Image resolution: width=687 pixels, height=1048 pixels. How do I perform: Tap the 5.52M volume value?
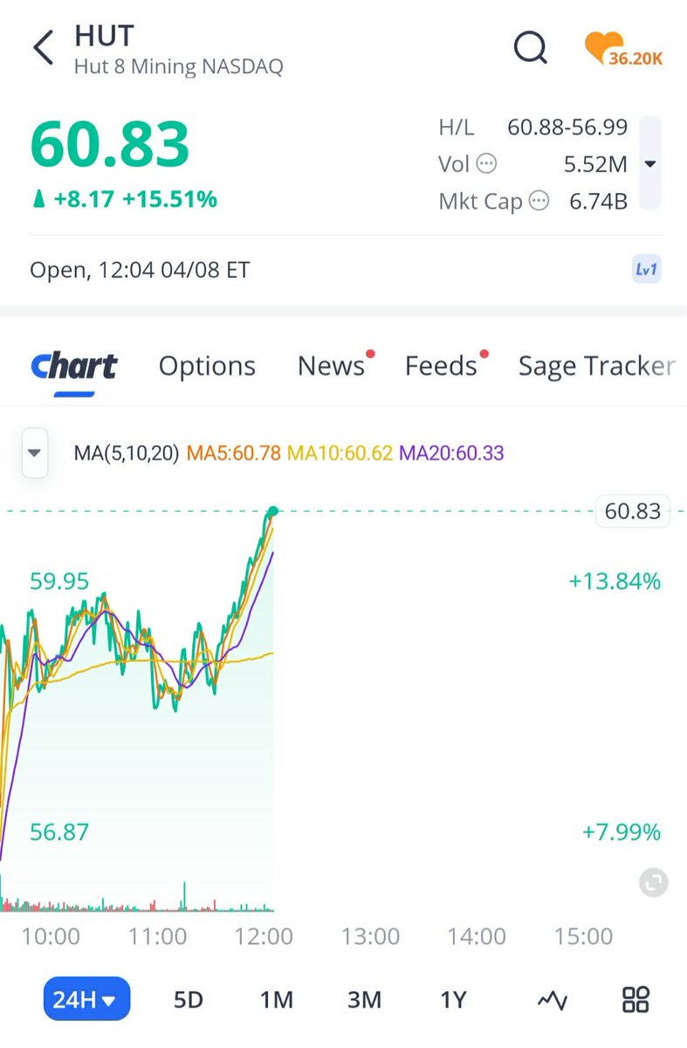(x=595, y=163)
